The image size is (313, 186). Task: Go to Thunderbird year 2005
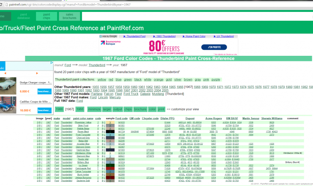(165, 90)
